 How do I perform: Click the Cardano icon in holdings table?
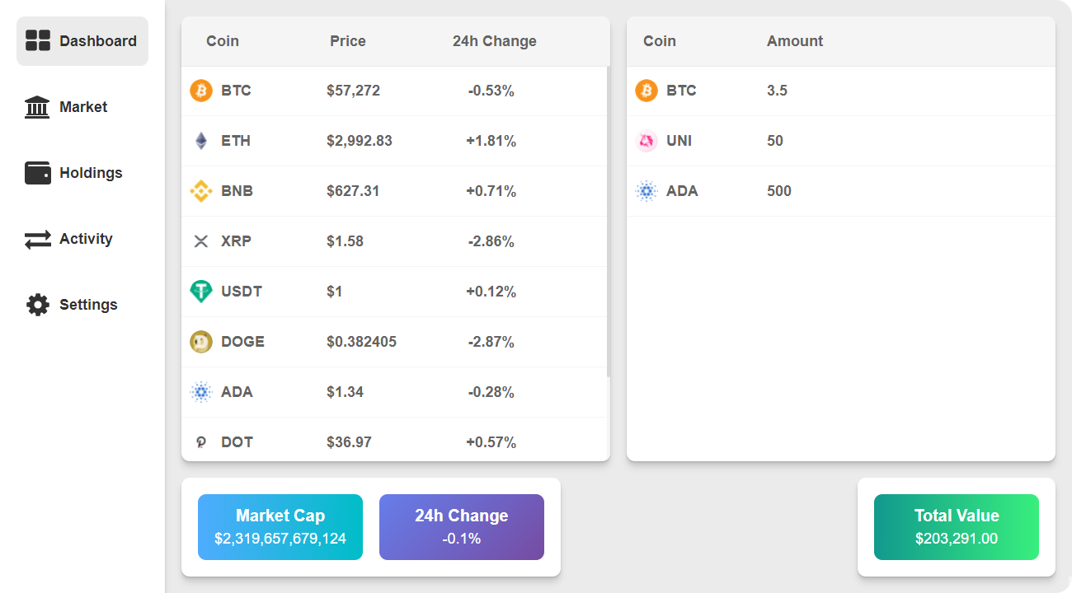[x=646, y=191]
